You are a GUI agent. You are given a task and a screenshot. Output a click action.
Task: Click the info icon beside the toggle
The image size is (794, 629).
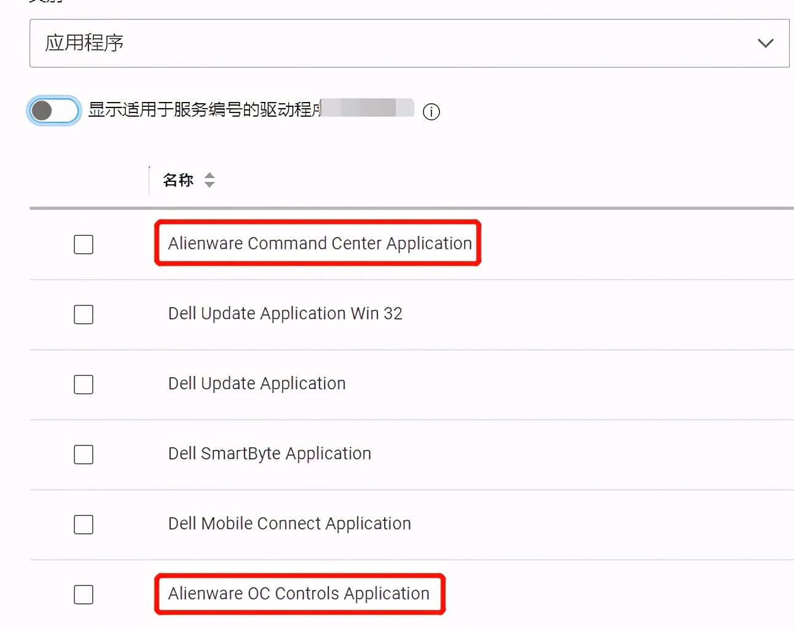tap(431, 112)
